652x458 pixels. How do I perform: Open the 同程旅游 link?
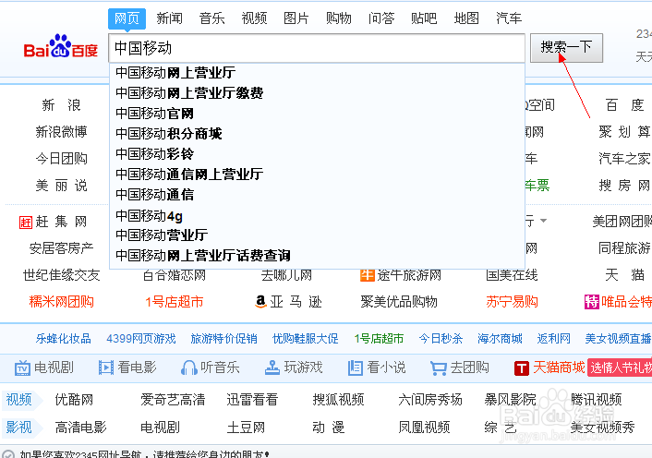[624, 248]
